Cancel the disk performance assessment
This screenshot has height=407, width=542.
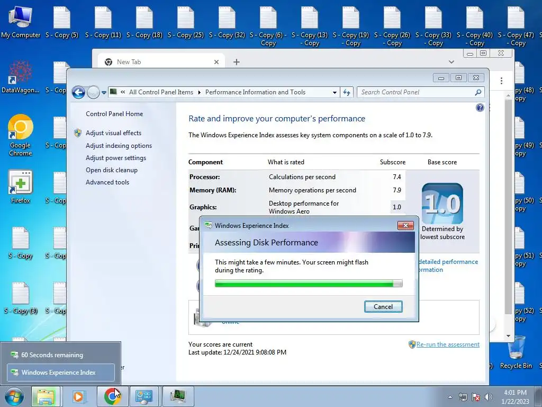tap(383, 307)
